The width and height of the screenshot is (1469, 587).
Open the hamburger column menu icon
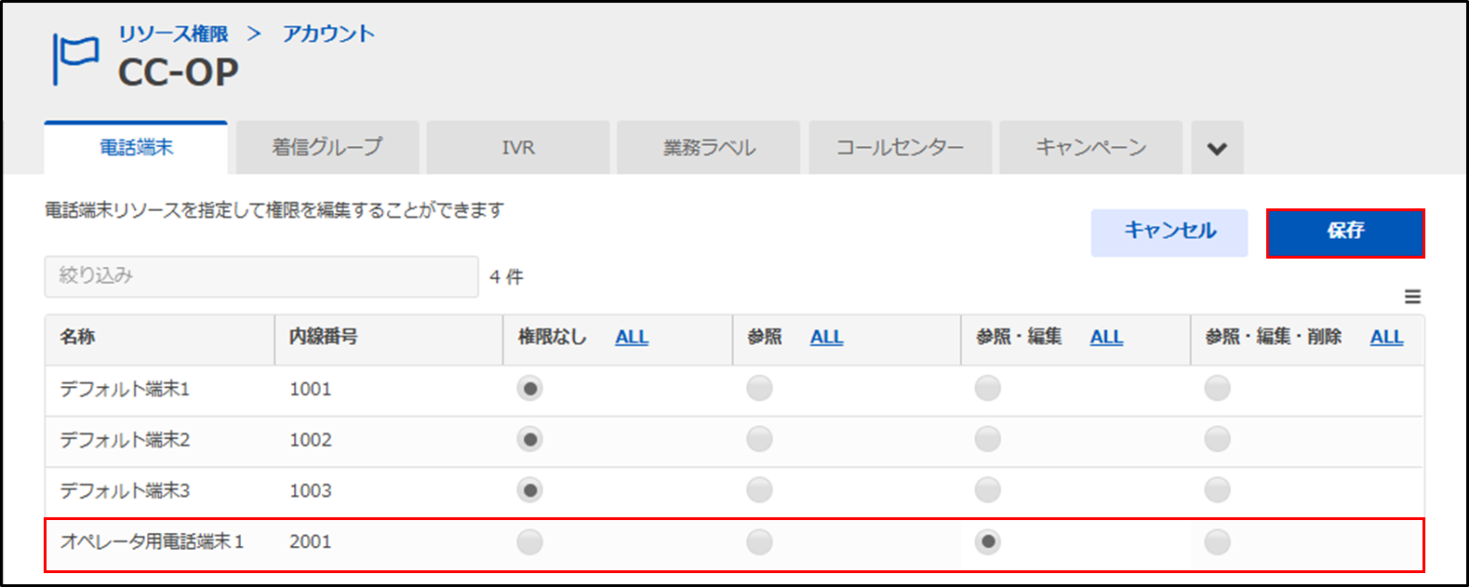click(1412, 297)
